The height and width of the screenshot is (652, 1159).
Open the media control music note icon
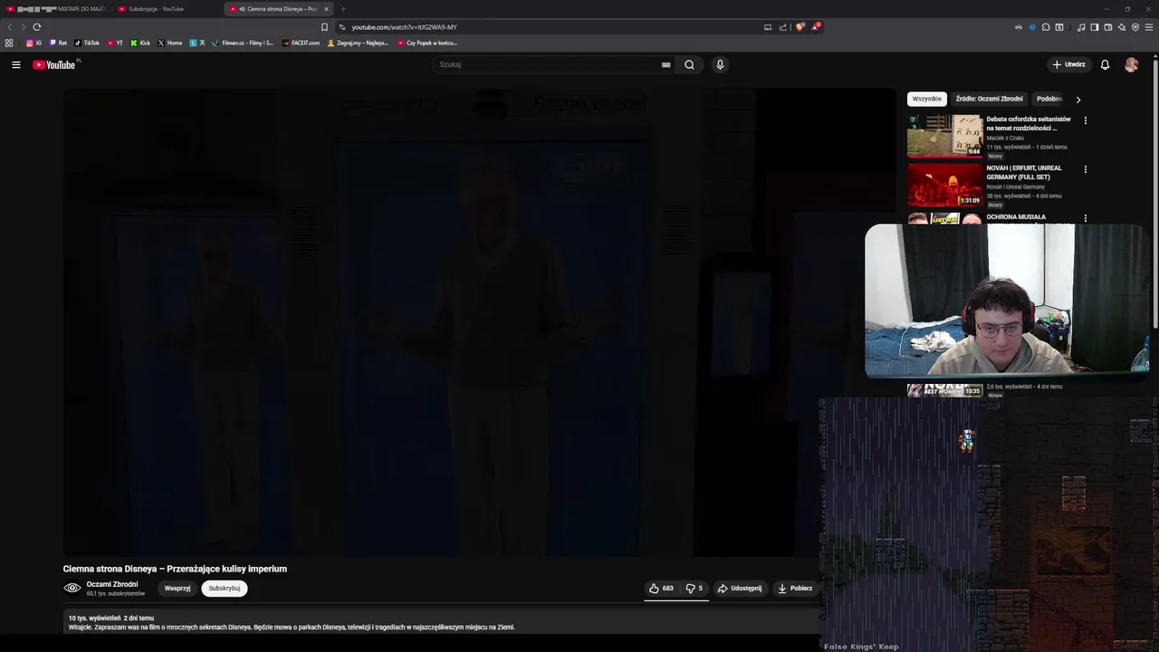1080,27
